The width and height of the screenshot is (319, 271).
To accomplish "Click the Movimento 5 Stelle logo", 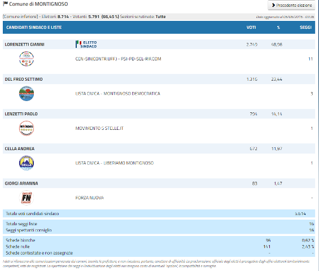I will (x=27, y=128).
